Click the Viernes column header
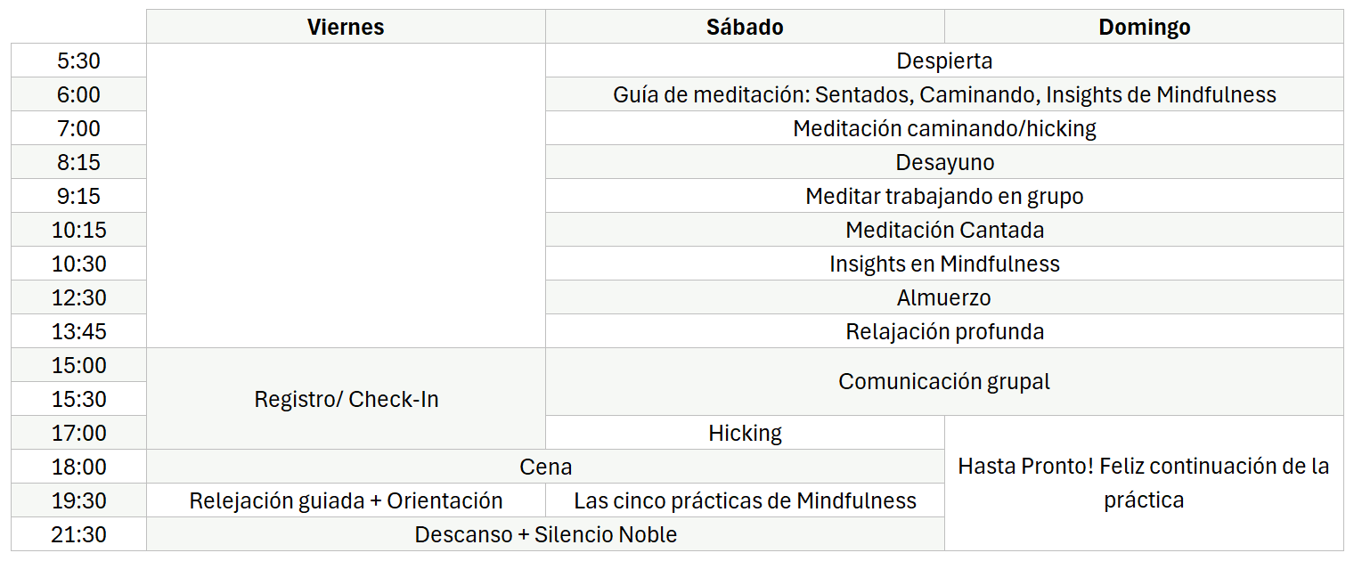Viewport: 1354px width, 561px height. click(346, 27)
